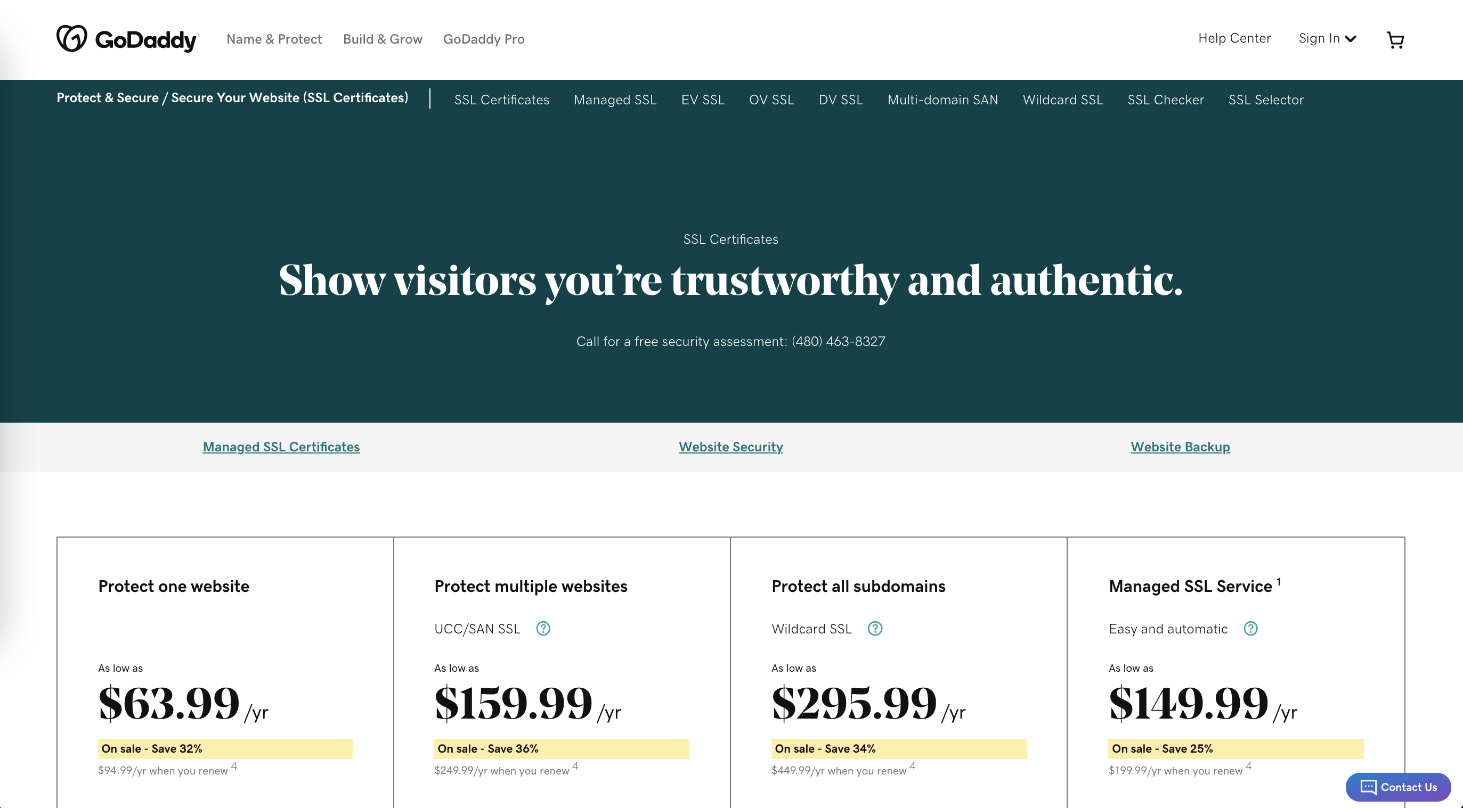This screenshot has width=1463, height=808.
Task: Click the Wildcard SSL help question icon
Action: click(x=875, y=629)
